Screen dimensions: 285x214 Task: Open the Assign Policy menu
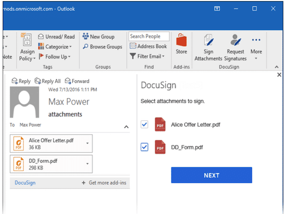pyautogui.click(x=27, y=47)
